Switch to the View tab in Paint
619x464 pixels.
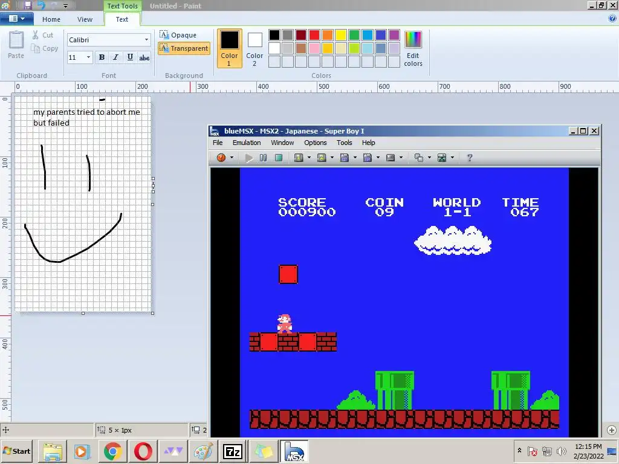[x=85, y=19]
